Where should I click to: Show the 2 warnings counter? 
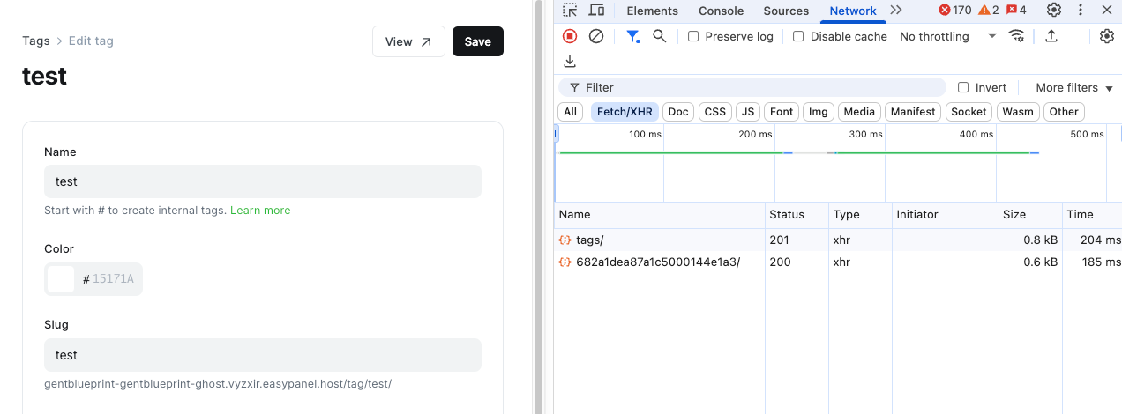click(x=989, y=11)
